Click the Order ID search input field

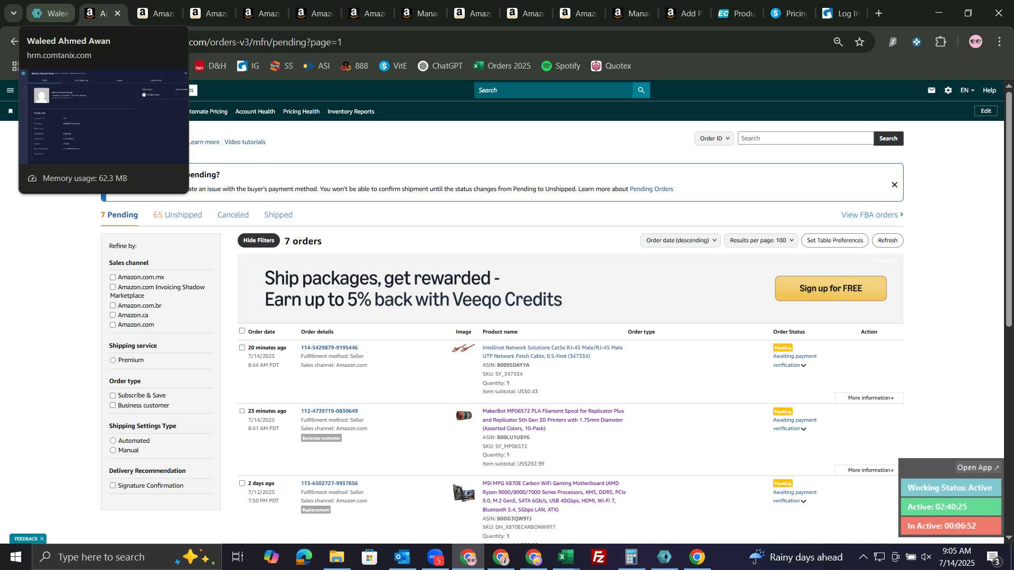click(x=805, y=138)
